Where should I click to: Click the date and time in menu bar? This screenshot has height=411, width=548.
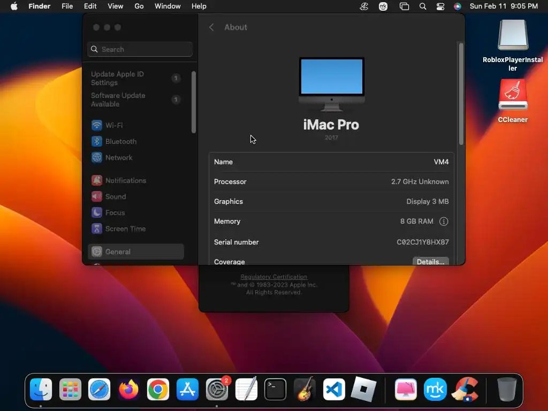point(504,6)
